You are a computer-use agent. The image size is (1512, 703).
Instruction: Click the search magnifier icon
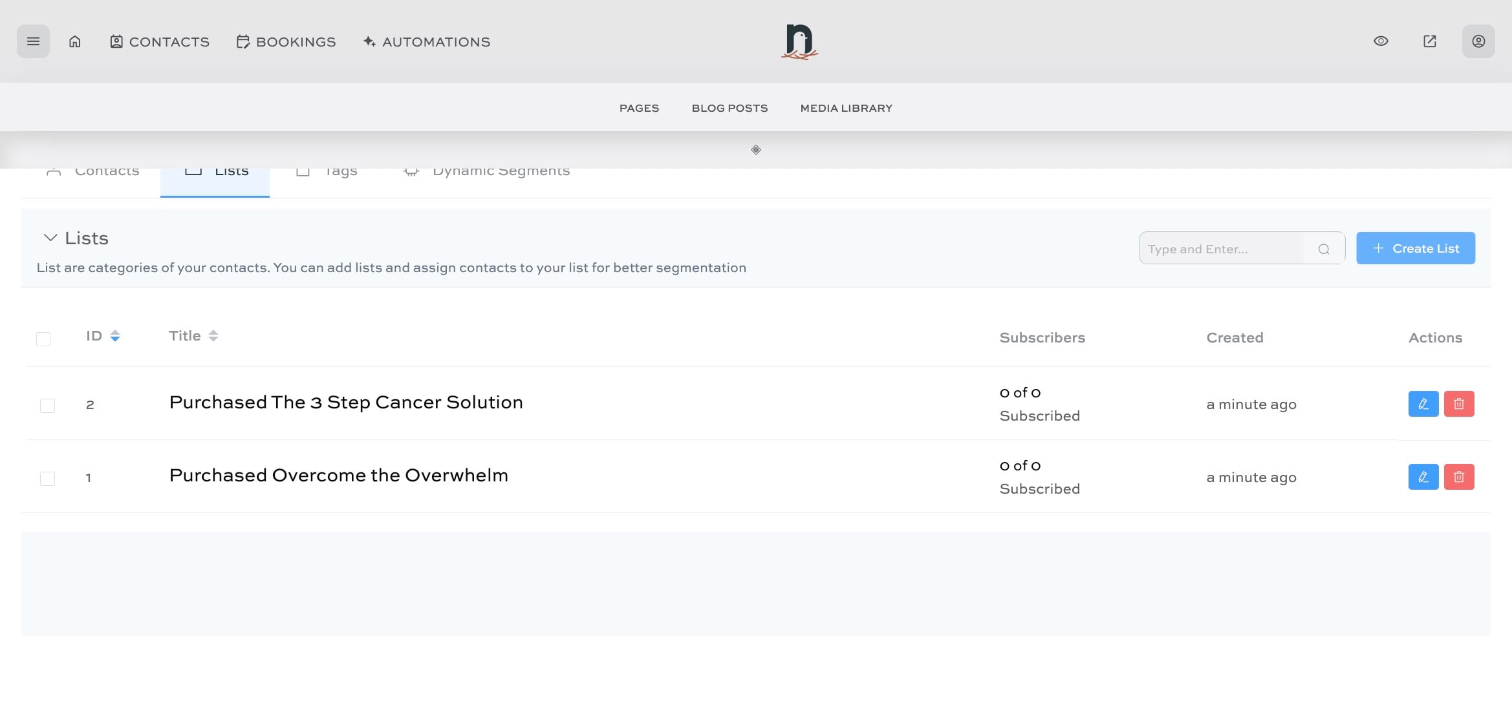(1324, 249)
